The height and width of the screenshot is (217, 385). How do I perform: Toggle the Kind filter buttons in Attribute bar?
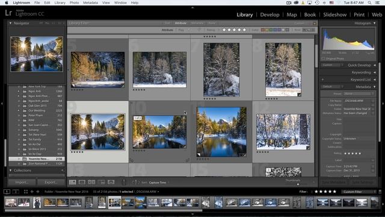point(309,30)
